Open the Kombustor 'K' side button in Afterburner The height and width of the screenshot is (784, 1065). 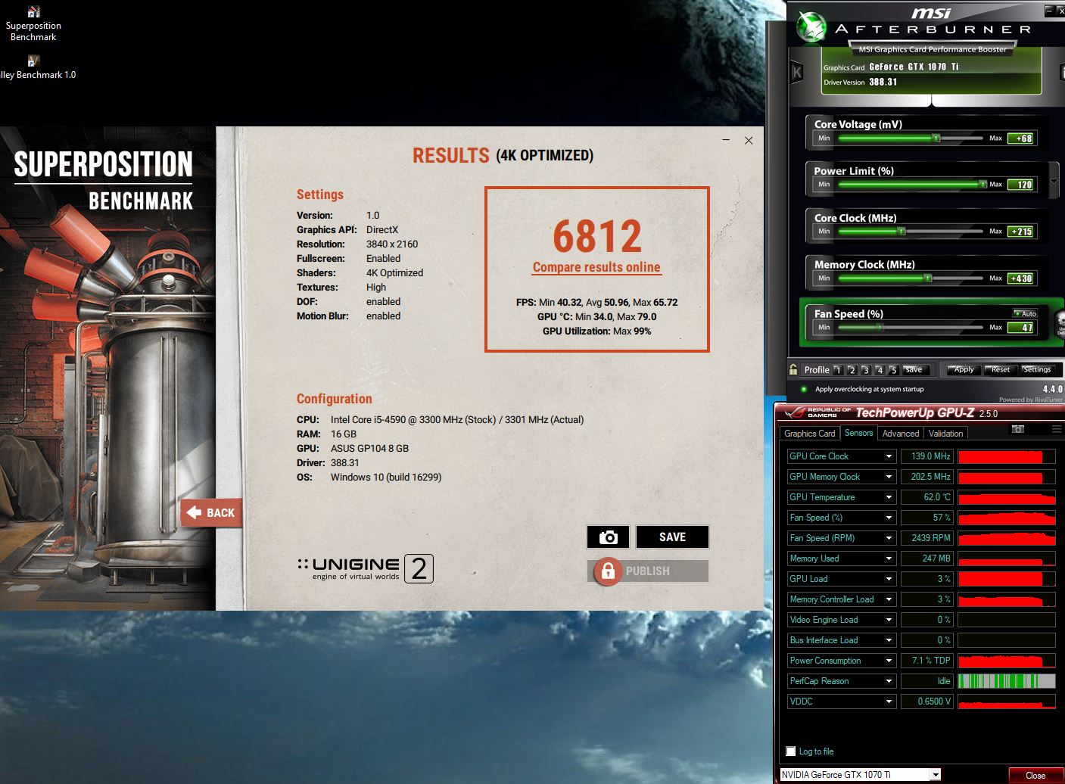coord(796,73)
